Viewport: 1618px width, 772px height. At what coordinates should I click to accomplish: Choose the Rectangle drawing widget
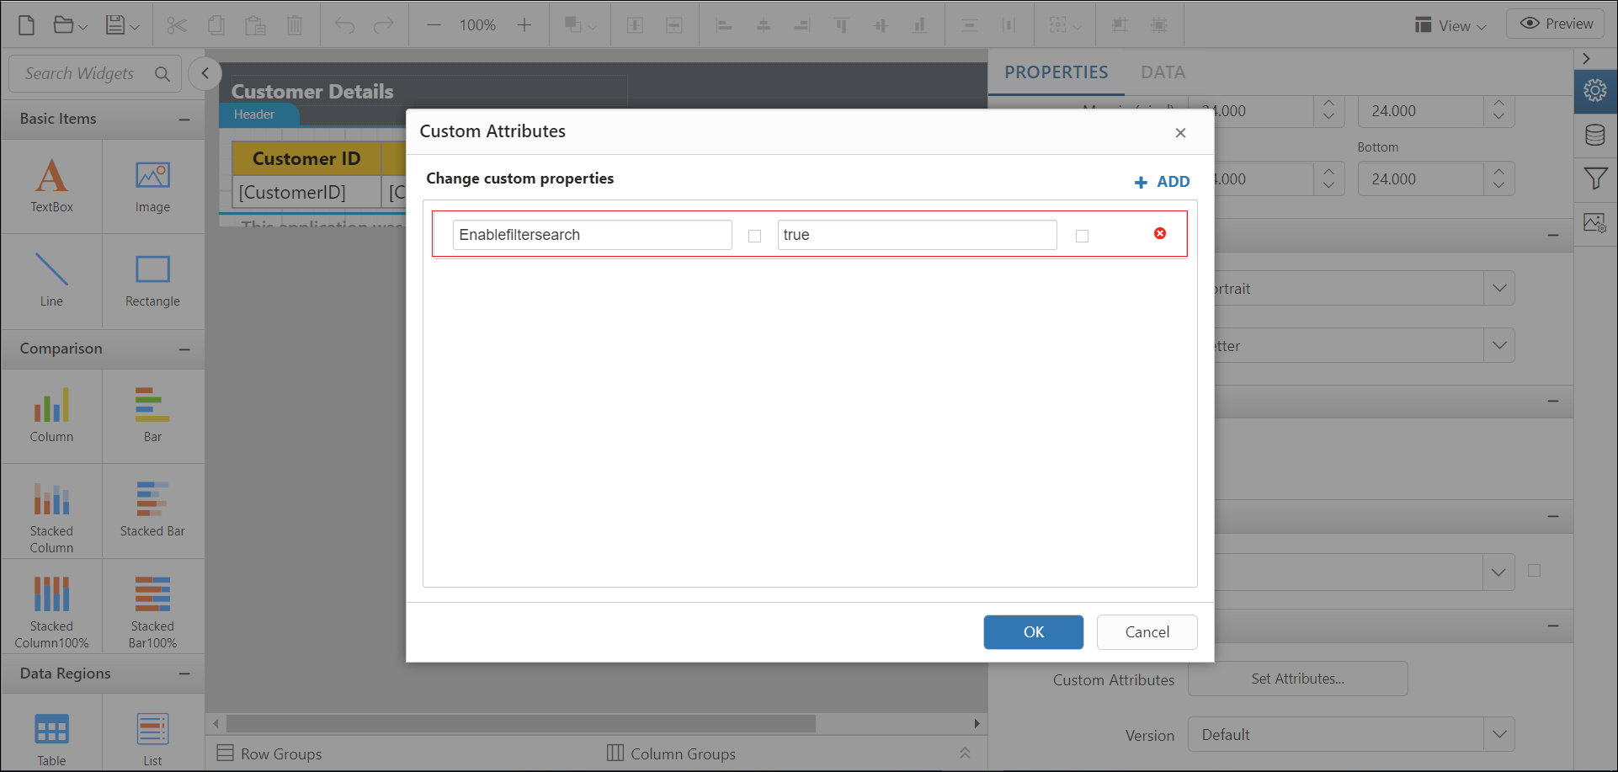pyautogui.click(x=152, y=280)
